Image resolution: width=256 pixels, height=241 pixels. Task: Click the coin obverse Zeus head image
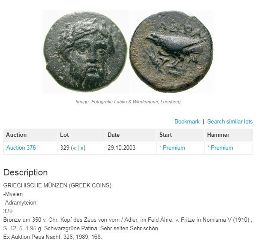point(85,51)
